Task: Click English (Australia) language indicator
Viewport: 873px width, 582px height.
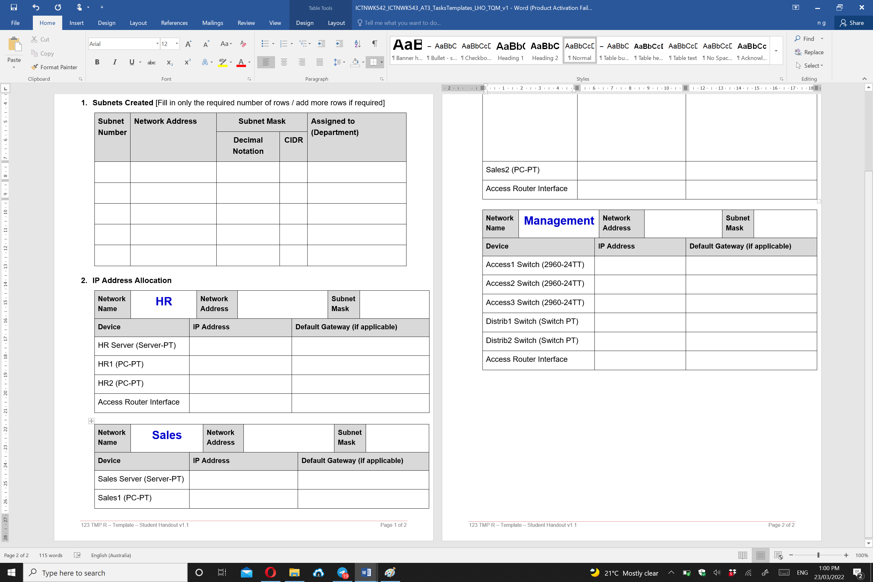Action: click(111, 555)
